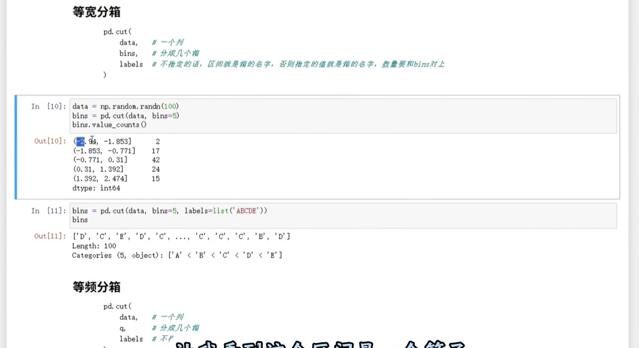Click the dtype: int64 output line
The height and width of the screenshot is (348, 639).
96,189
